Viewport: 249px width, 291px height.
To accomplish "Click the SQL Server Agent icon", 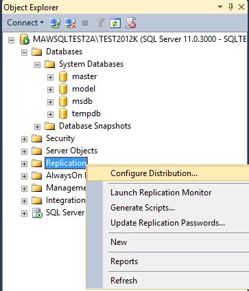I will [37, 213].
